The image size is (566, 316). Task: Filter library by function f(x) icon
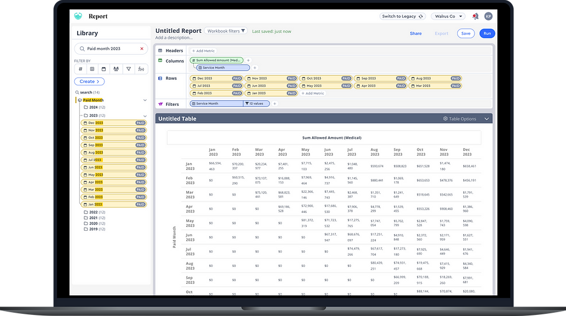(141, 69)
